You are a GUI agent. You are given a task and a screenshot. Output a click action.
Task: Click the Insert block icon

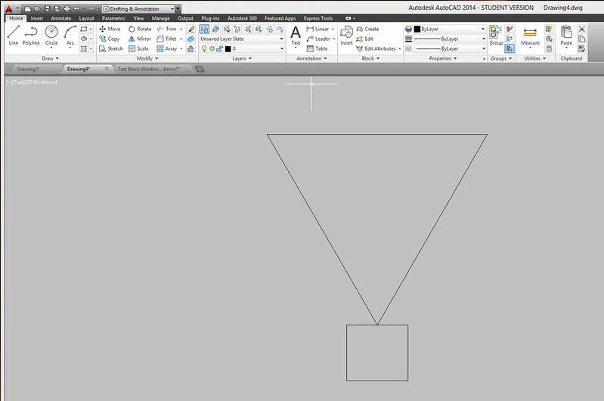346,36
